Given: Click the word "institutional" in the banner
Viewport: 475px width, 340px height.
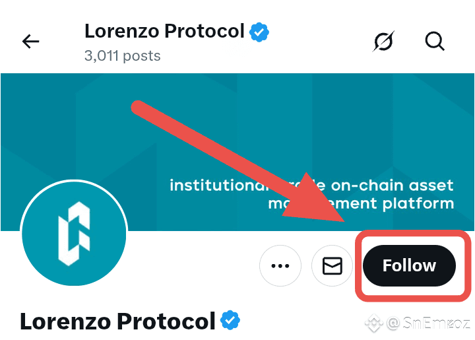Looking at the screenshot, I should pos(211,186).
